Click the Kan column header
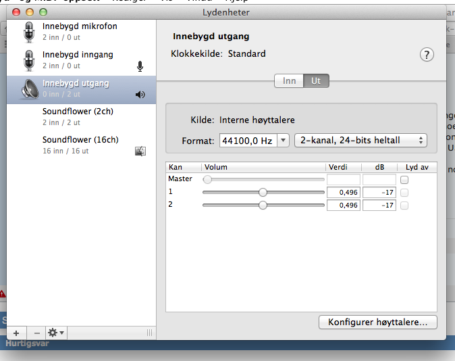The image size is (455, 361). click(x=184, y=167)
